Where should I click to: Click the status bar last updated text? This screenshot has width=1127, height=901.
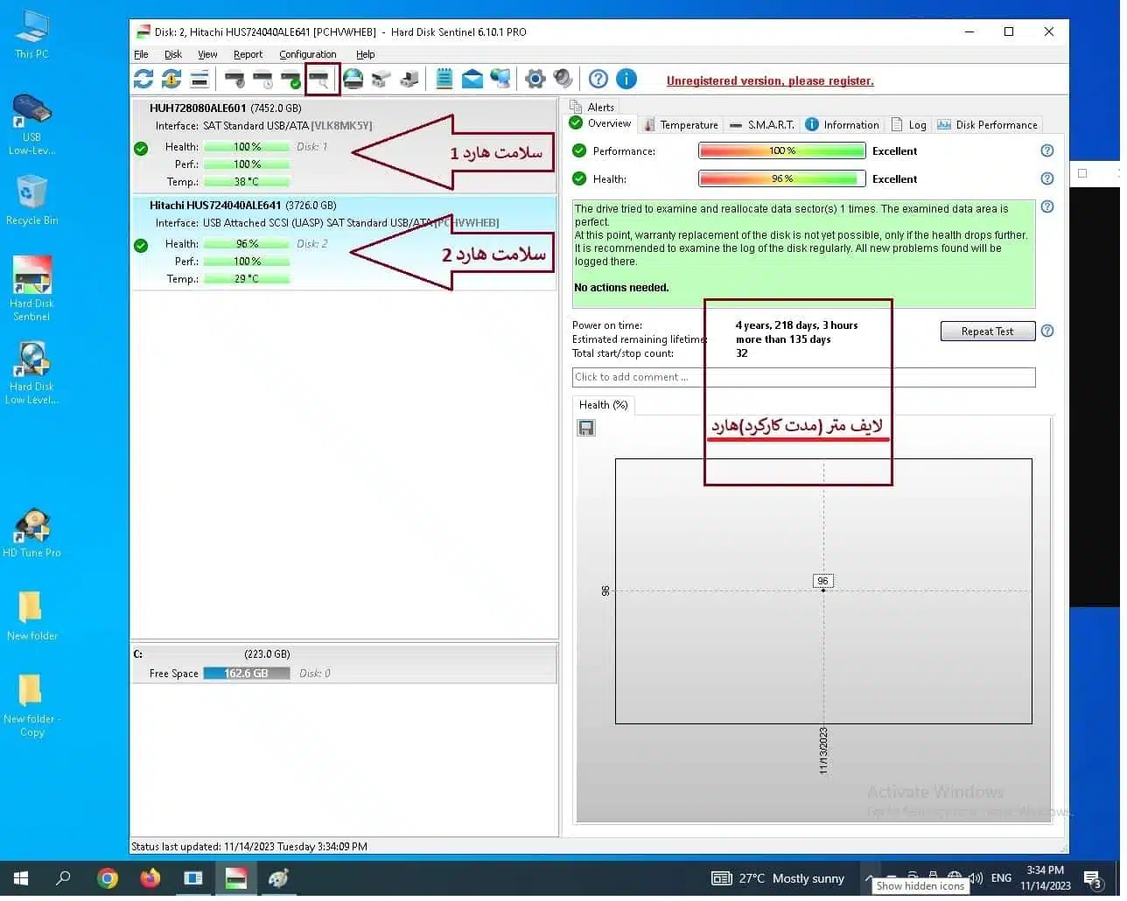pos(249,847)
